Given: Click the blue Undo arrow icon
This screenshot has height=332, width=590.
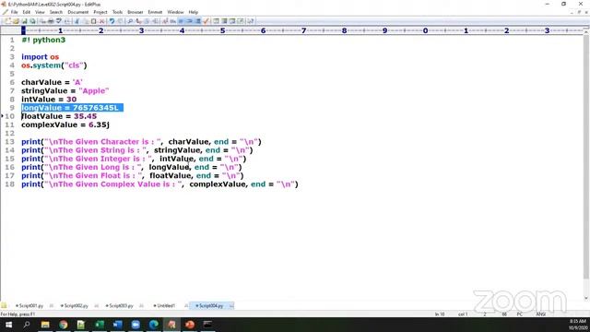Looking at the screenshot, I should [112, 21].
